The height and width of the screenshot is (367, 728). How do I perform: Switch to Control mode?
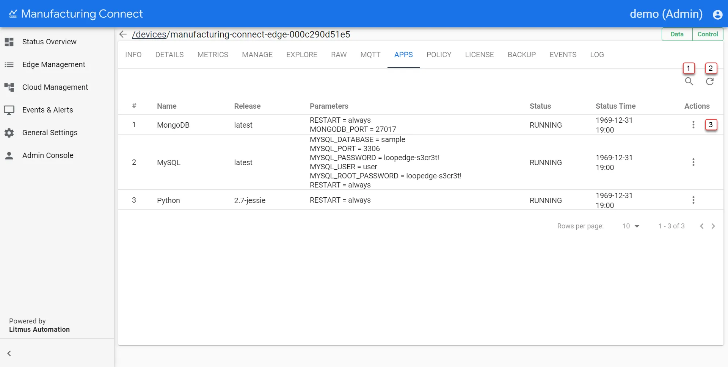(x=708, y=34)
